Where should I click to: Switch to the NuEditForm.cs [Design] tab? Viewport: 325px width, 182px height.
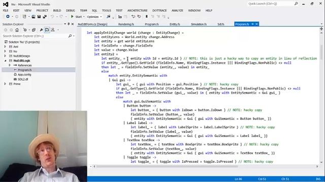pyautogui.click(x=92, y=24)
